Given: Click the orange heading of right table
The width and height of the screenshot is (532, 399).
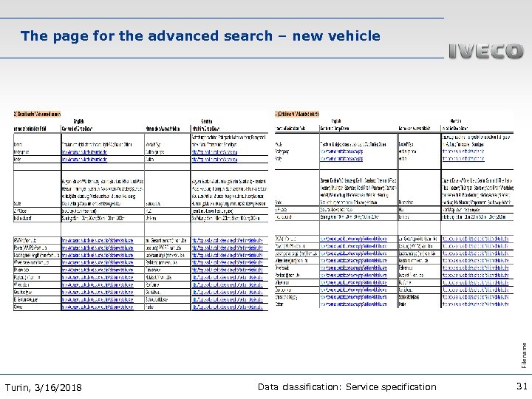Looking at the screenshot, I should (297, 114).
